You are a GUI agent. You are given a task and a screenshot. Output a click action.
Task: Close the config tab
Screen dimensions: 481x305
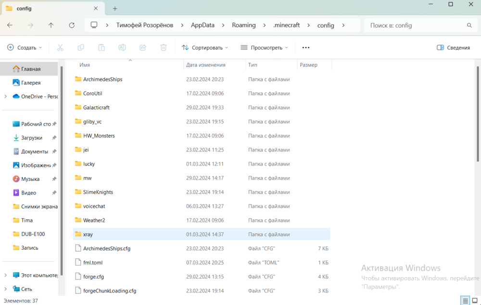coord(96,8)
